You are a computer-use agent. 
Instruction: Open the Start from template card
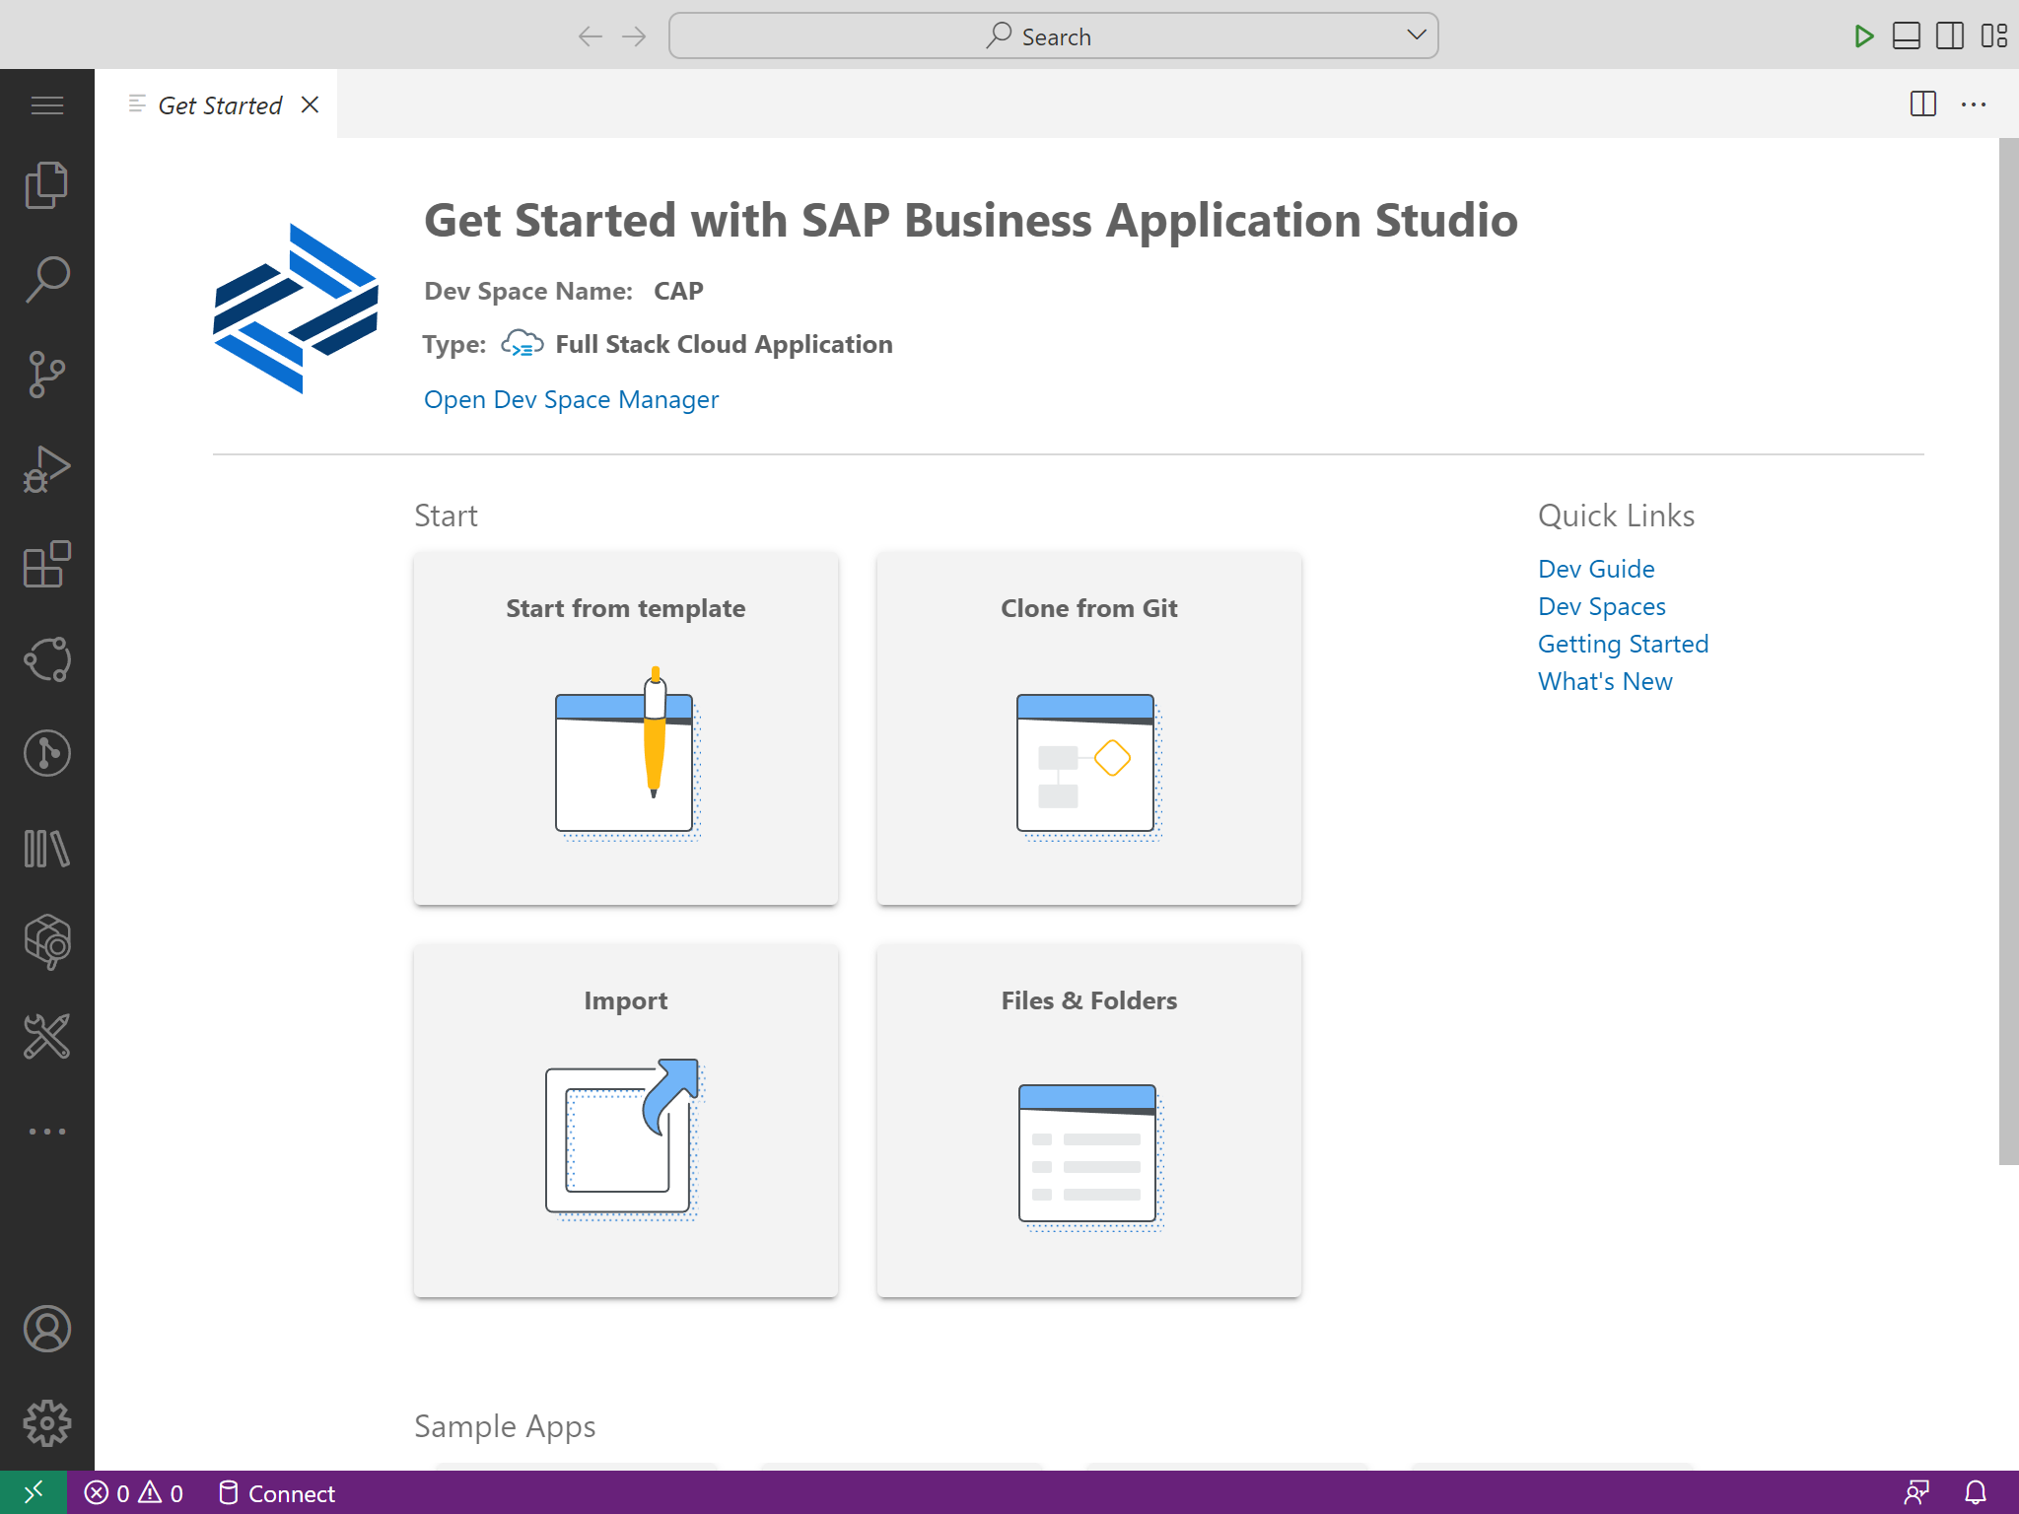(626, 727)
